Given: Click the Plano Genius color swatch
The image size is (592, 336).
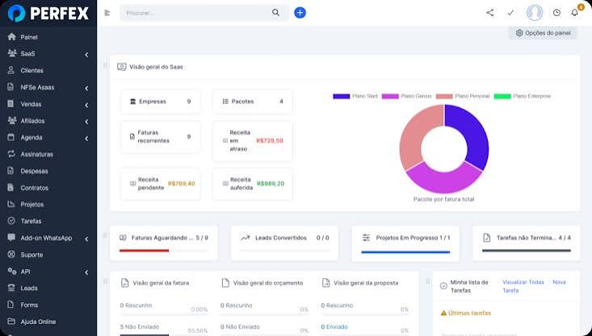Looking at the screenshot, I should [390, 97].
